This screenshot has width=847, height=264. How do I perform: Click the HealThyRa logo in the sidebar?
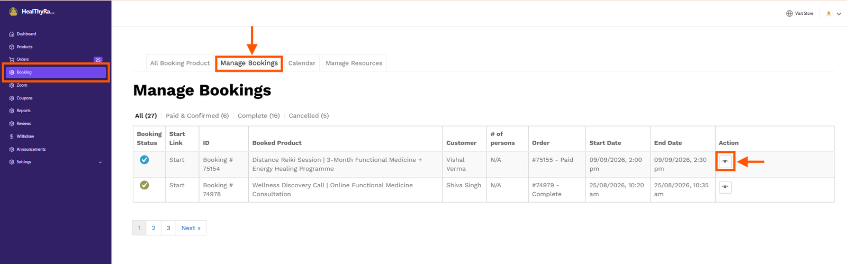13,12
